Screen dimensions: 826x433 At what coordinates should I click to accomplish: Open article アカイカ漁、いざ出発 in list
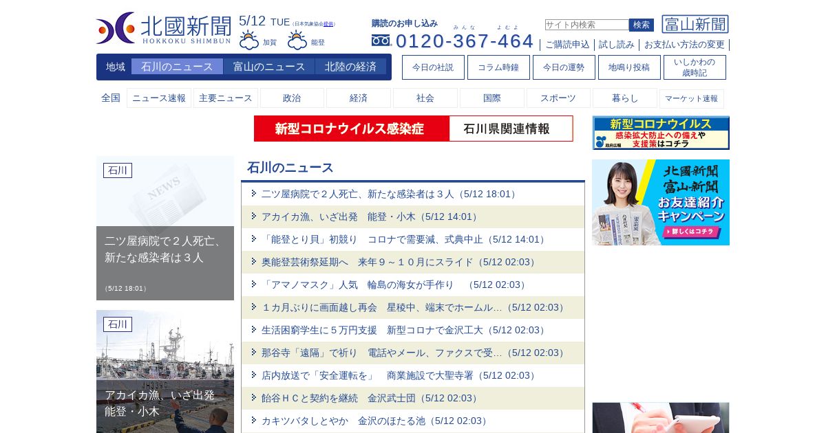point(370,216)
